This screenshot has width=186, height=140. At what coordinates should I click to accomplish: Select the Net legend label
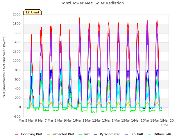87,134
